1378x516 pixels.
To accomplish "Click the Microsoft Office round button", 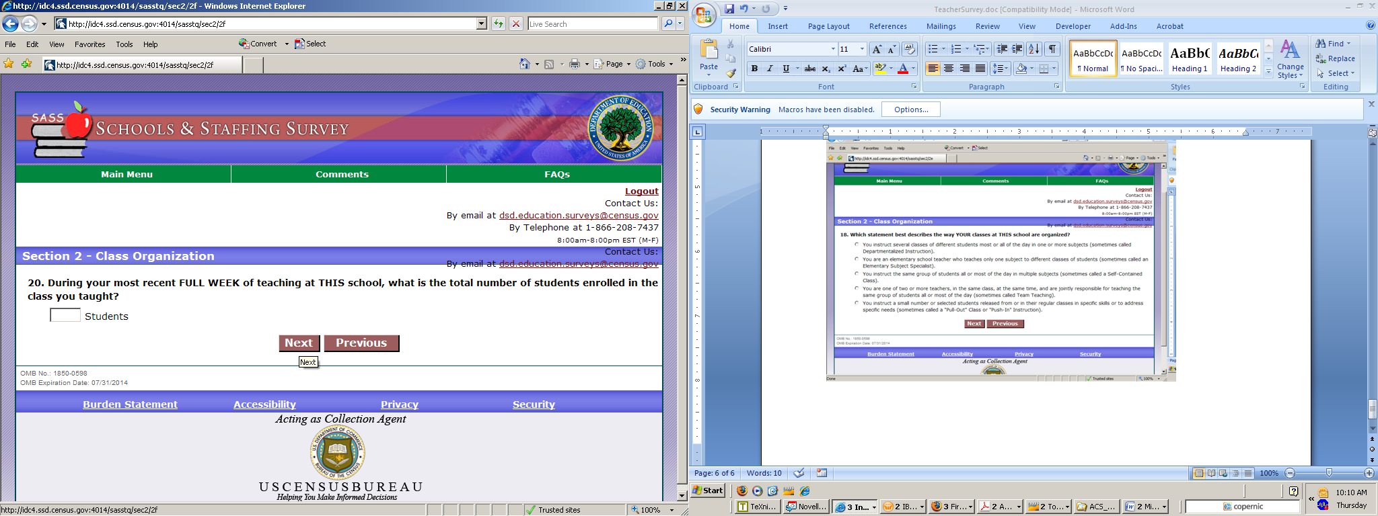I will pos(704,15).
